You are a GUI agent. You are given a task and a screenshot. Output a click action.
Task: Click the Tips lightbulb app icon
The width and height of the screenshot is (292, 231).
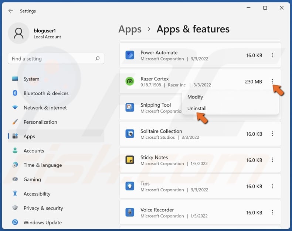tap(130, 186)
